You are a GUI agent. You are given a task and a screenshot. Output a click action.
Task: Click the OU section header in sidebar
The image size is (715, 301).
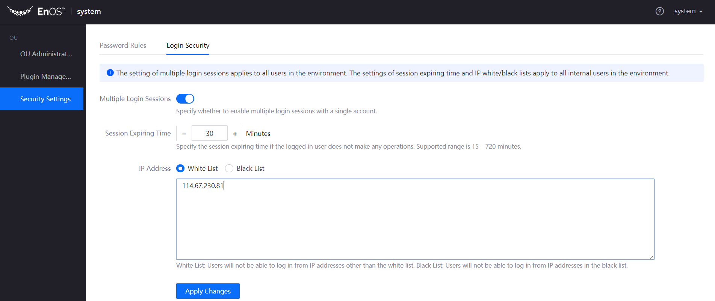click(x=14, y=38)
